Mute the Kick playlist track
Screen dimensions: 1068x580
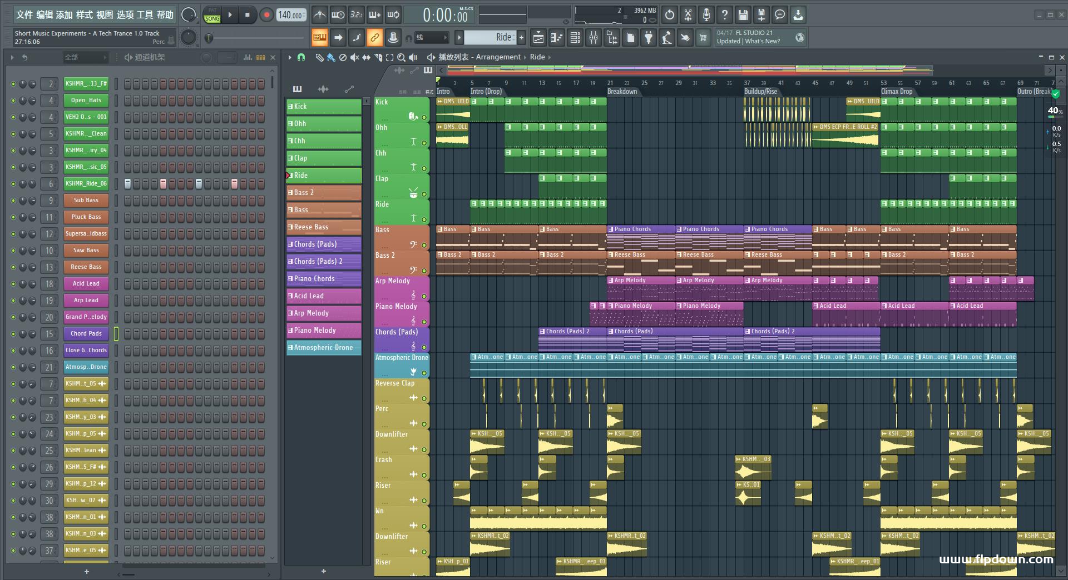coord(424,117)
